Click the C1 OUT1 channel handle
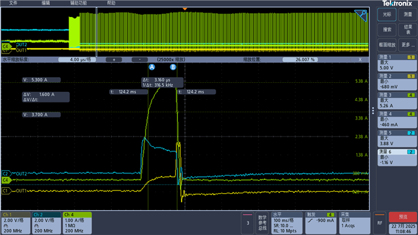Viewport: 418px width, 235px height. coord(7,191)
